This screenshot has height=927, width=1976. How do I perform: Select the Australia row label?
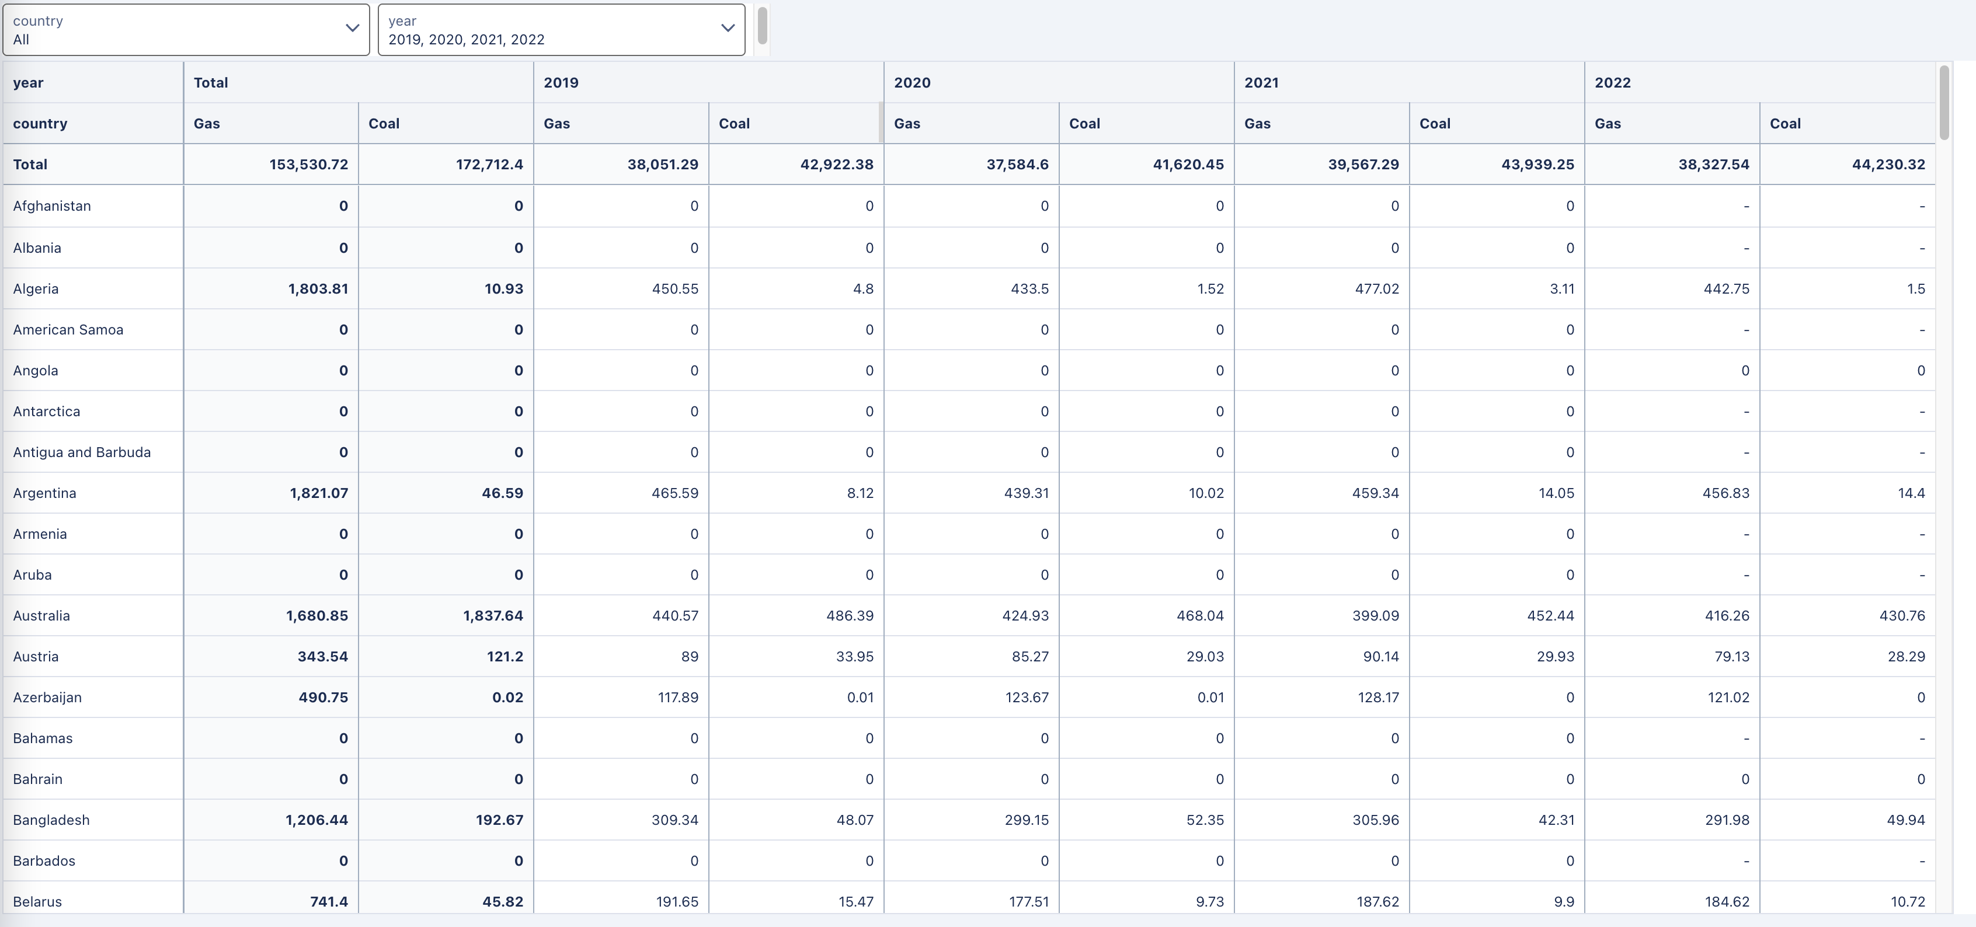click(41, 616)
